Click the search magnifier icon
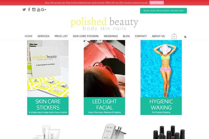The width and height of the screenshot is (209, 139). [x=185, y=37]
